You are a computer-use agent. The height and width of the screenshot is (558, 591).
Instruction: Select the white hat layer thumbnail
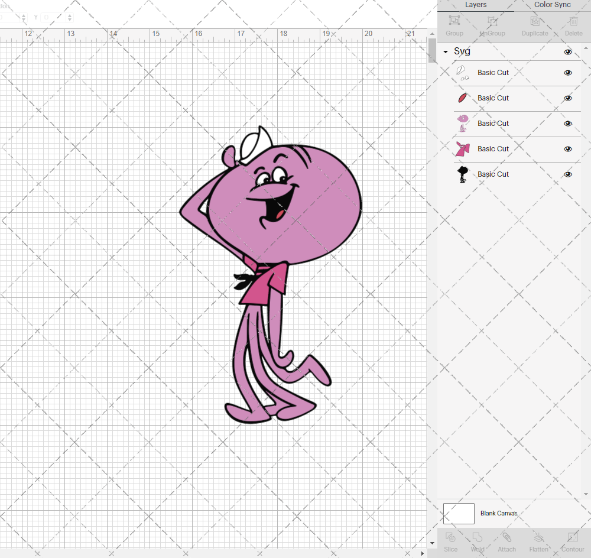coord(462,73)
